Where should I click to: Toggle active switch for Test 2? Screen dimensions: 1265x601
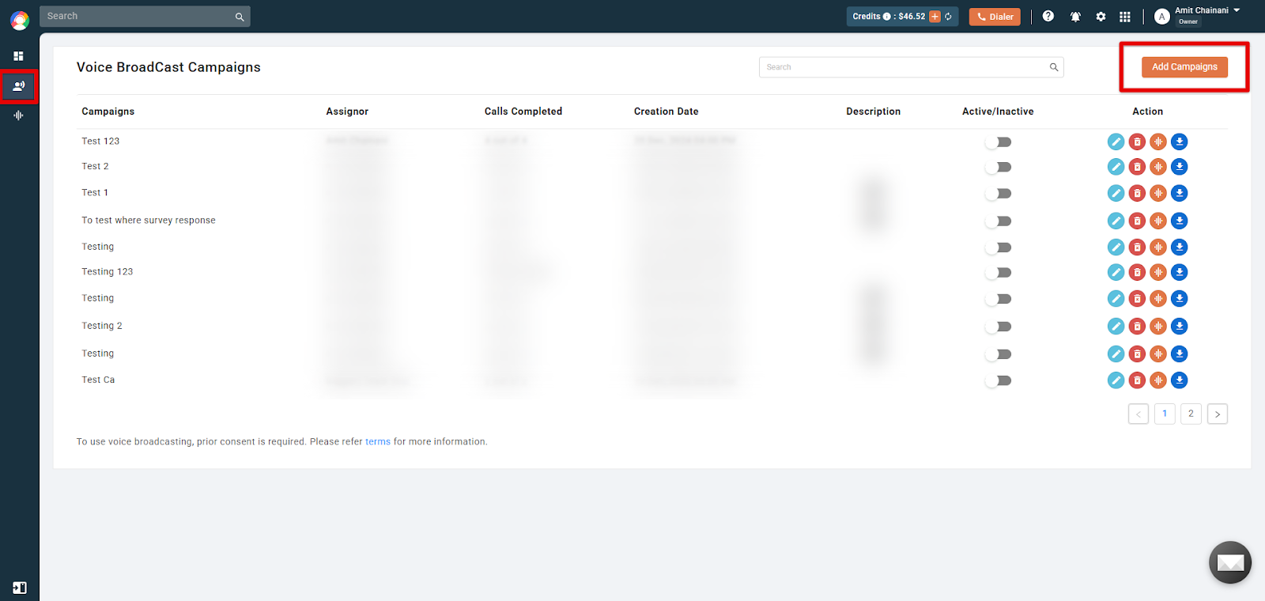(999, 168)
